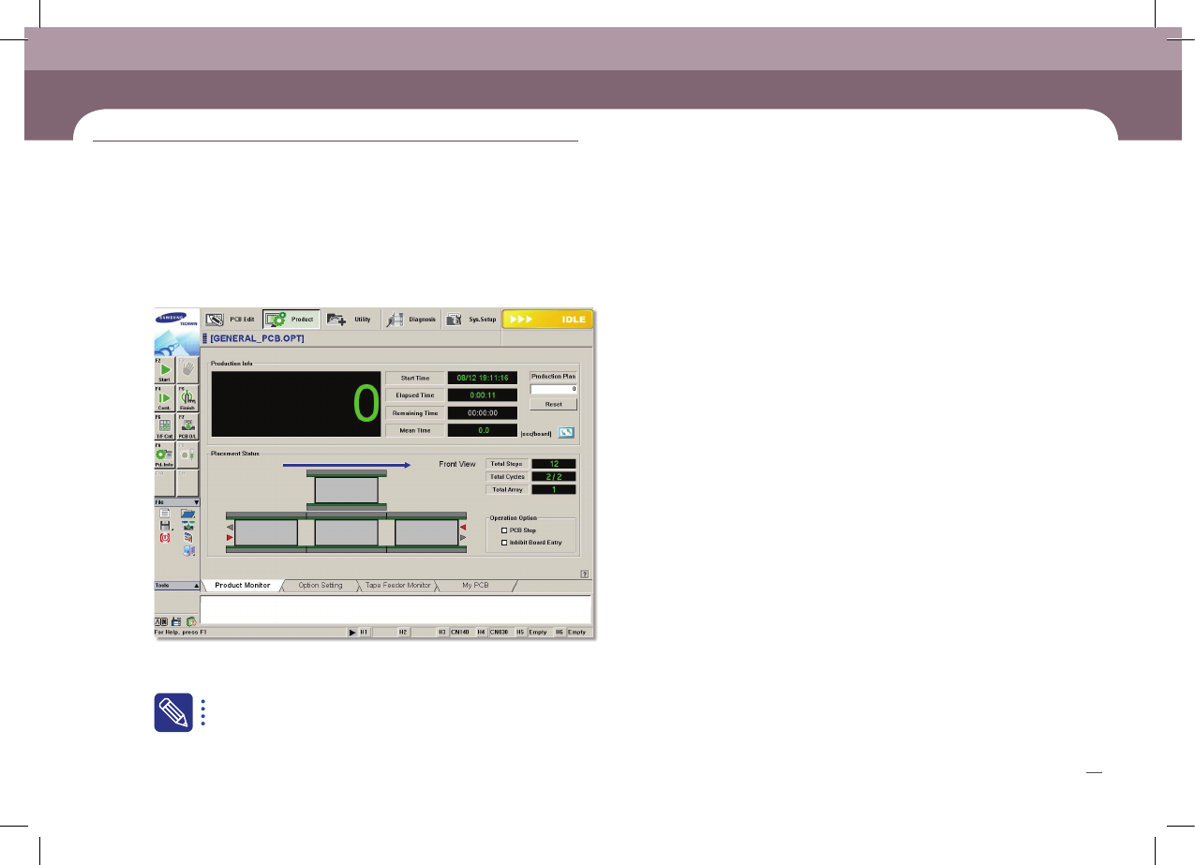Click the F6 Finish button

coord(187,398)
